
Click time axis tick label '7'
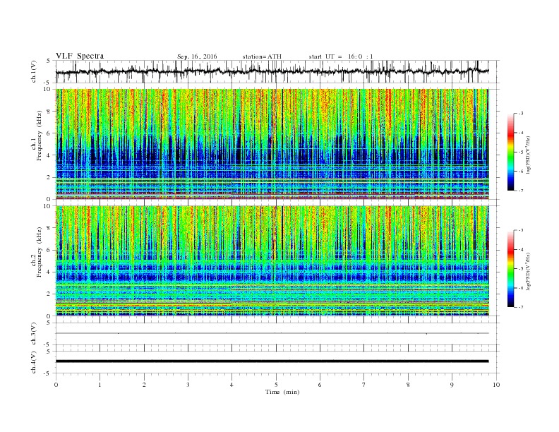(x=364, y=385)
